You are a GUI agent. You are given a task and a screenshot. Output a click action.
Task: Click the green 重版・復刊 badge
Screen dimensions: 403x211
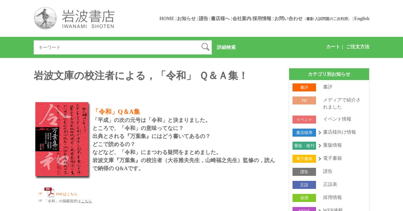click(304, 146)
